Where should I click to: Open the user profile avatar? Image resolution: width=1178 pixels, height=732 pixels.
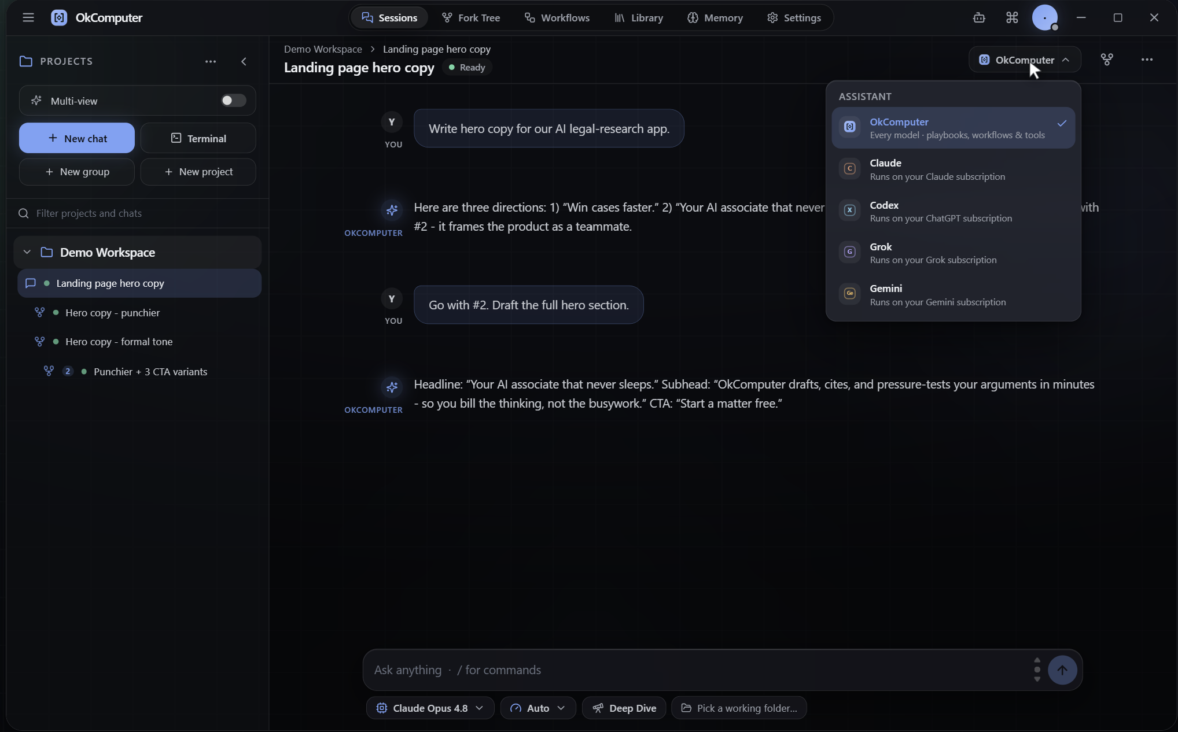click(x=1045, y=17)
